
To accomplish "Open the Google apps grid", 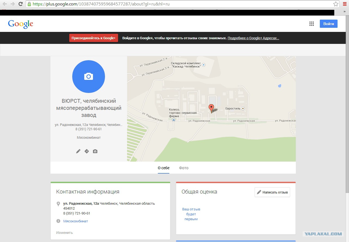I will (312, 24).
